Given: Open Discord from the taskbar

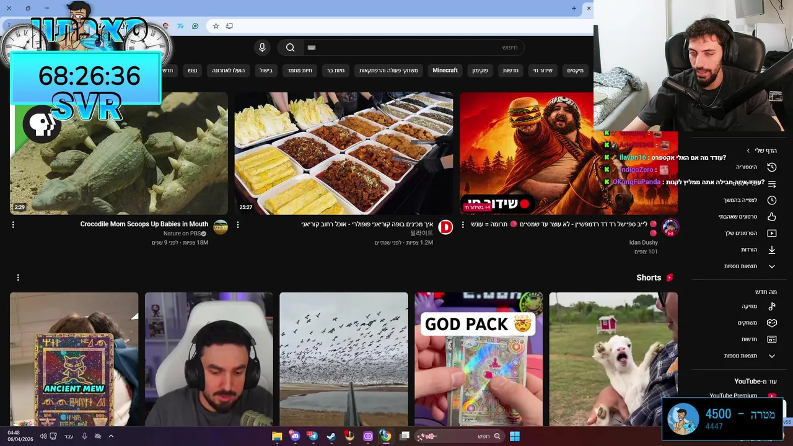Looking at the screenshot, I should (x=295, y=436).
